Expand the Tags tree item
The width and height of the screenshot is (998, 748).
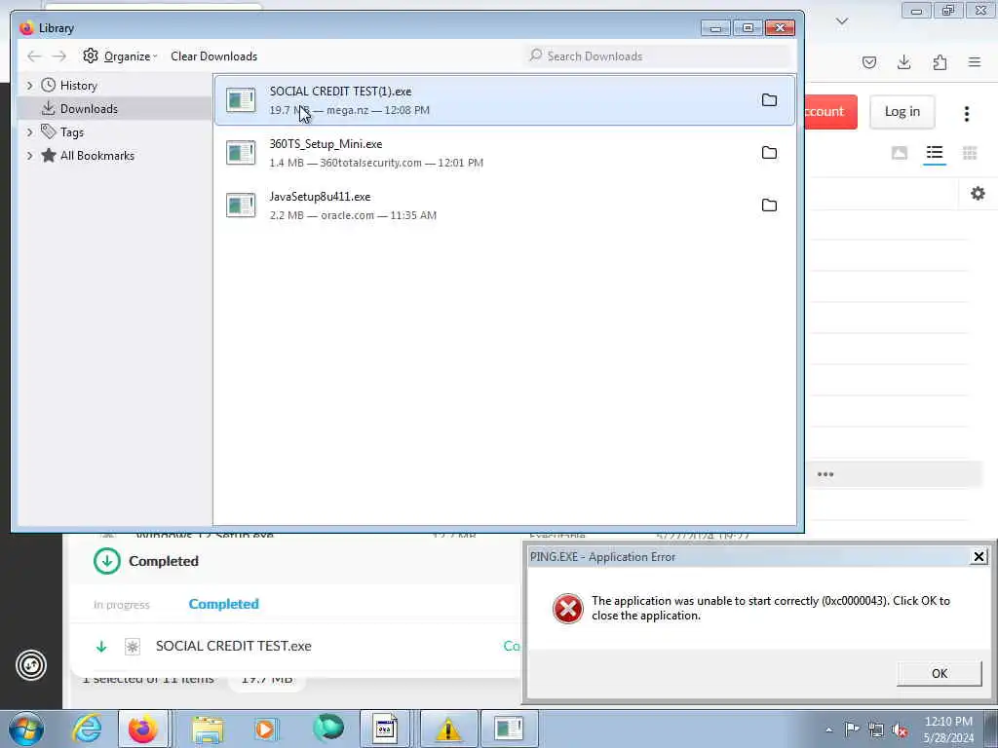pyautogui.click(x=29, y=132)
